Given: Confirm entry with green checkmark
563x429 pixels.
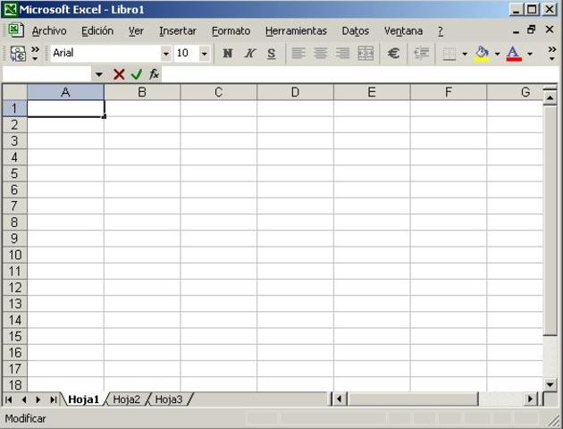Looking at the screenshot, I should click(x=137, y=74).
